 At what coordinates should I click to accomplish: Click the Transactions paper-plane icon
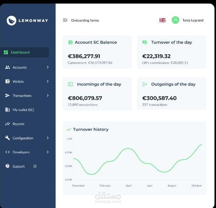[8, 96]
